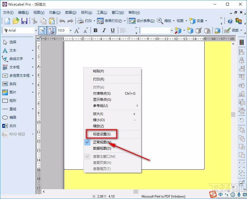The image size is (247, 199).
Task: Undo last action arrow
Action: click(x=62, y=21)
